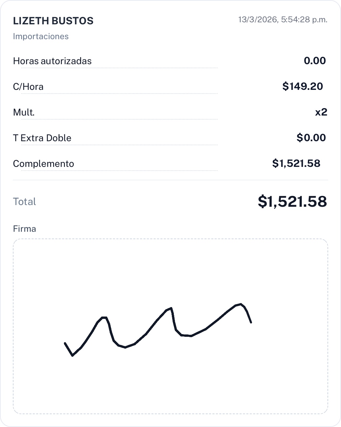Click the T Extra Doble label
Image resolution: width=341 pixels, height=427 pixels.
pyautogui.click(x=42, y=138)
